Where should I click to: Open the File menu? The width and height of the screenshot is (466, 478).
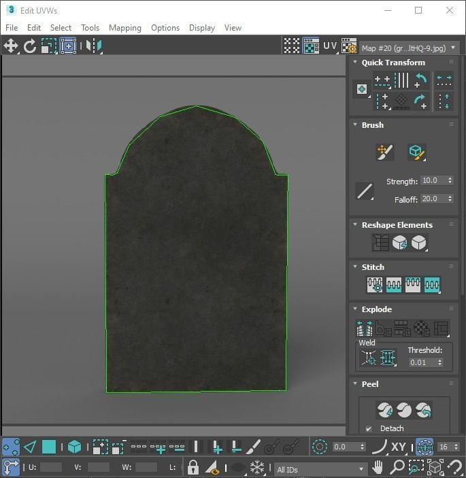12,28
